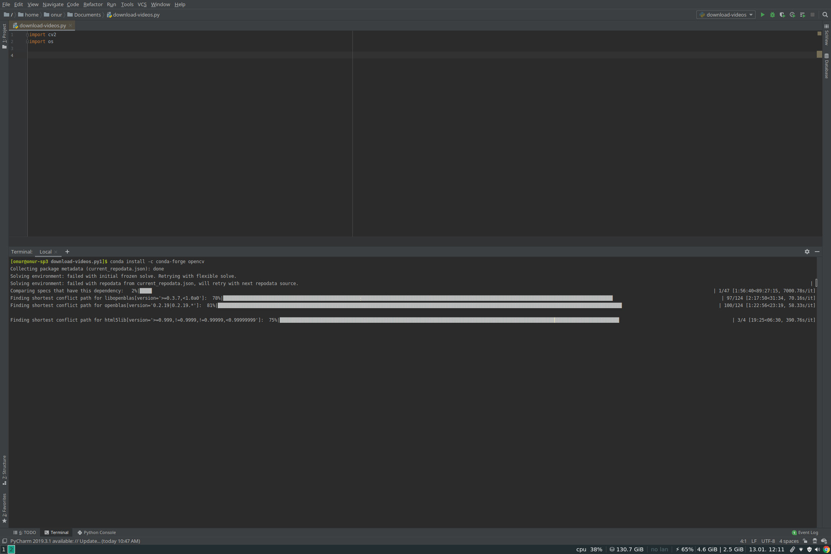Toggle tool window quick access corner button
Screen dimensions: 831x554
[5, 541]
